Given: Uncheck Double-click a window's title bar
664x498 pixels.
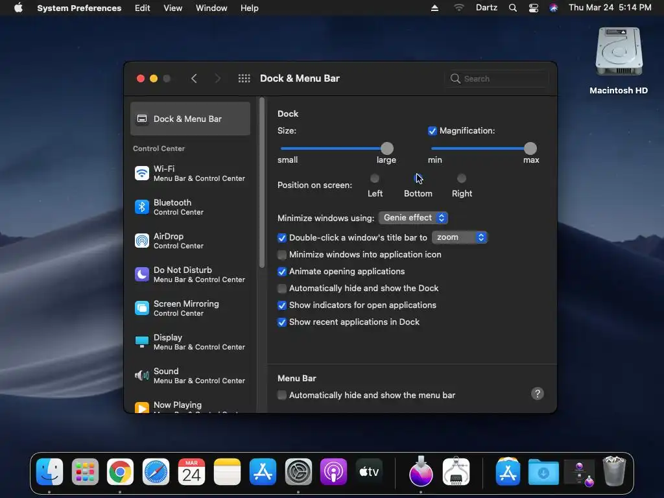Looking at the screenshot, I should point(281,238).
